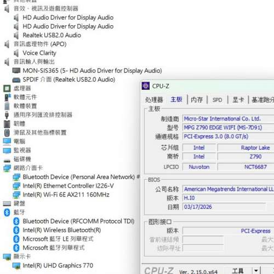Click the disk drive icon beside 磁碟機
Image resolution: width=274 pixels, height=274 pixels.
(x=7, y=161)
